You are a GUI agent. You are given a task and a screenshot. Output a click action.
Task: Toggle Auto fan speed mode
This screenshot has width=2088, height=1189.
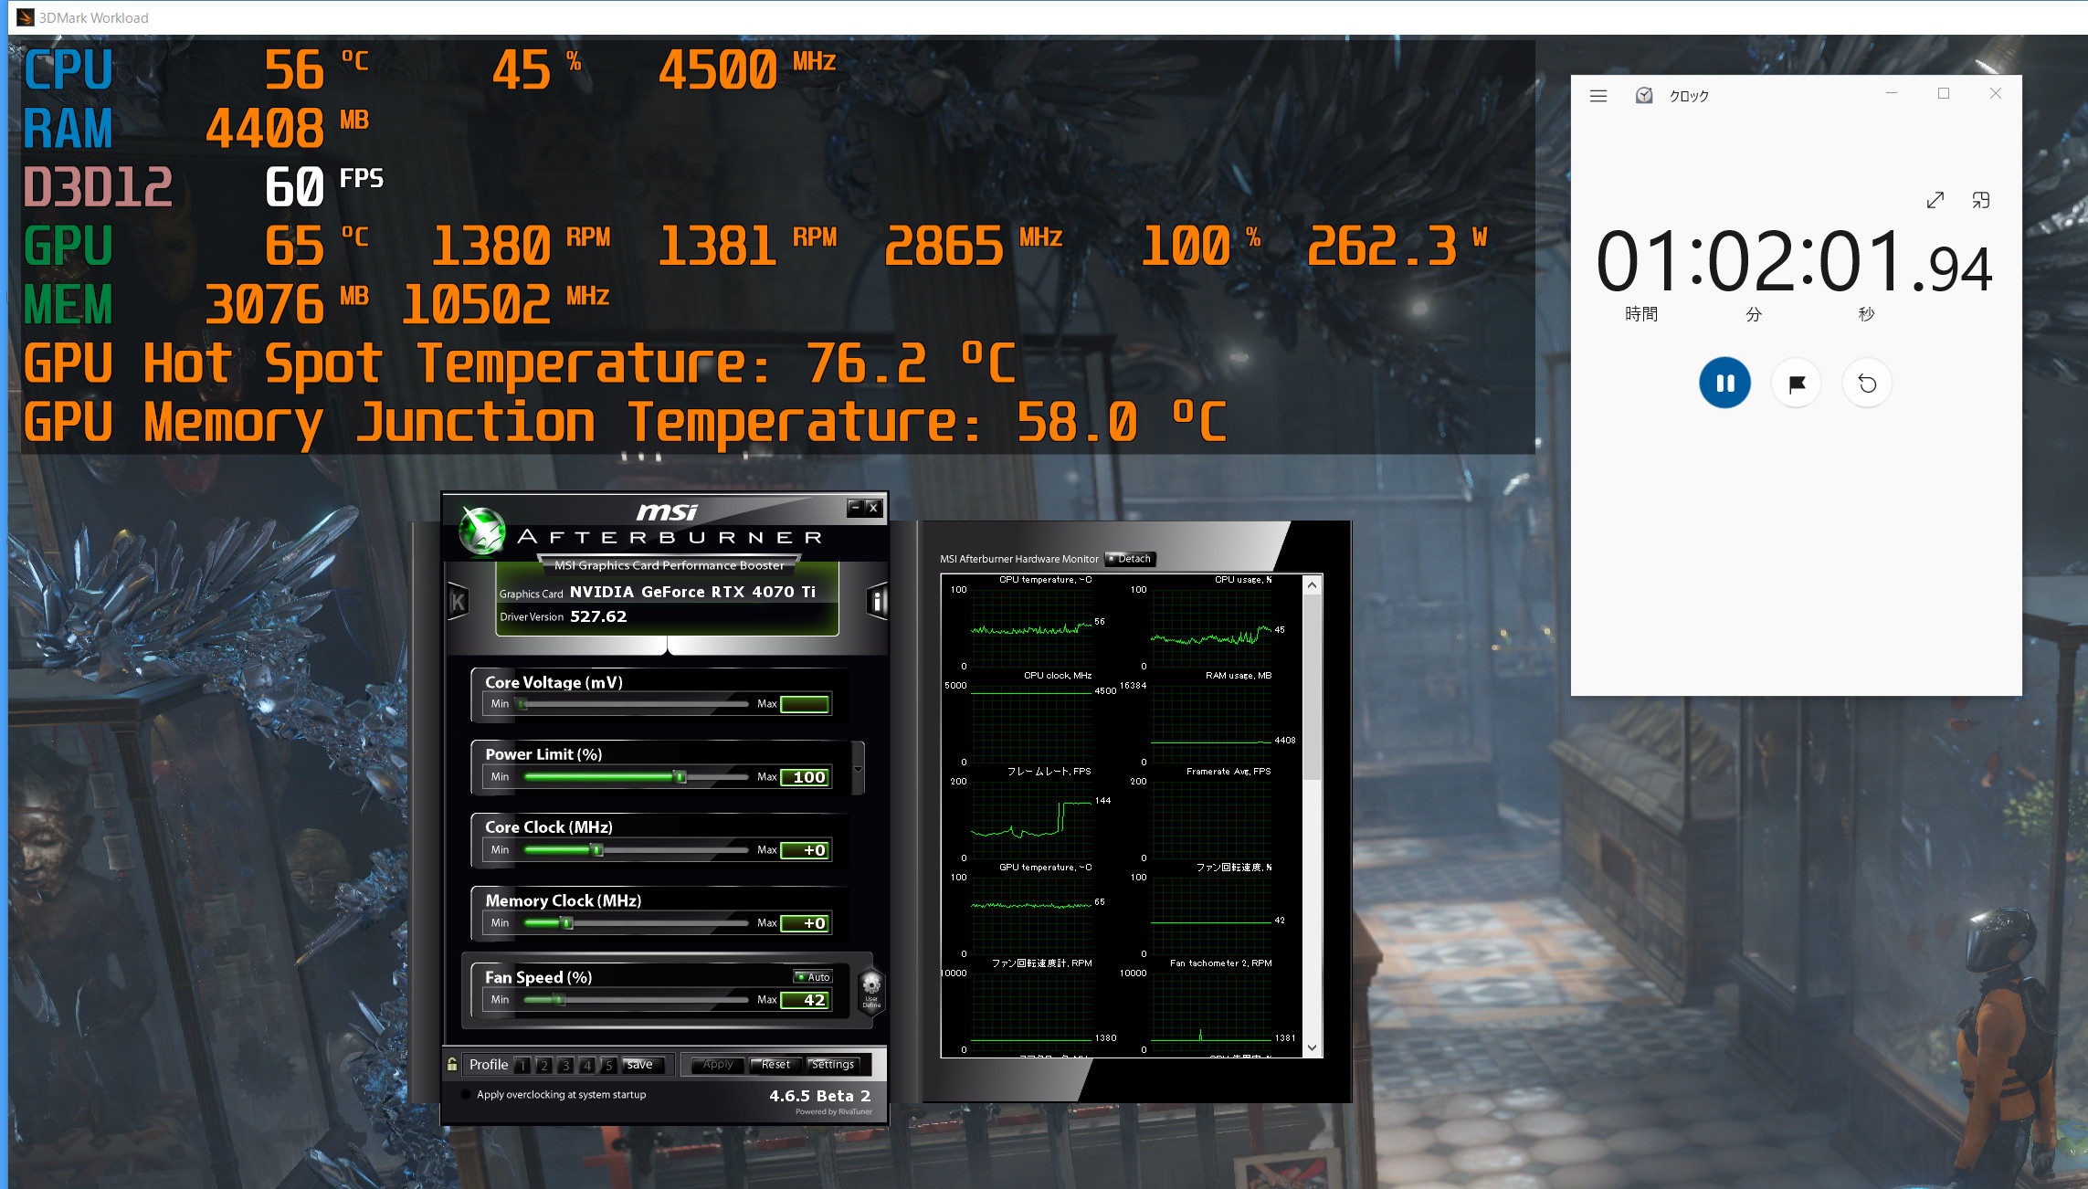click(813, 977)
